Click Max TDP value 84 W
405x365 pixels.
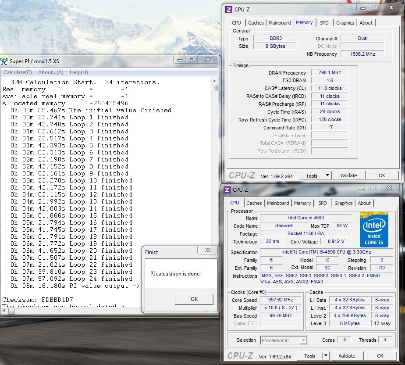pyautogui.click(x=342, y=225)
